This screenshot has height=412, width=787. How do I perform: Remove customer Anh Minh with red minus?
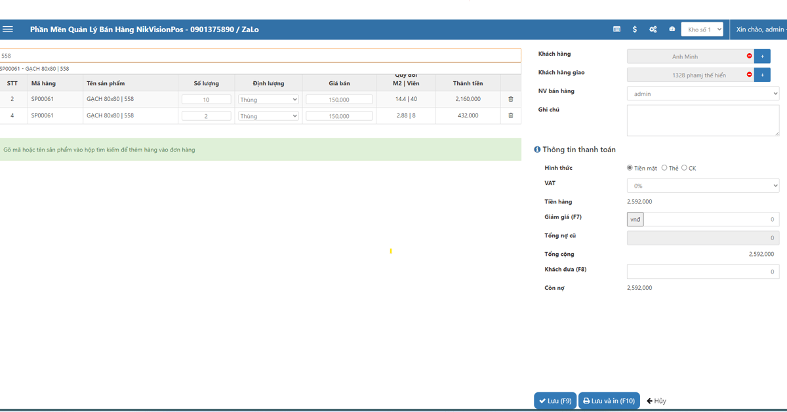coord(749,56)
